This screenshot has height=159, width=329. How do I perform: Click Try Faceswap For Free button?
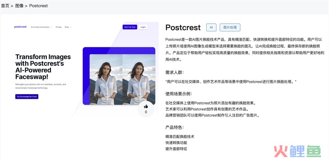27,97
